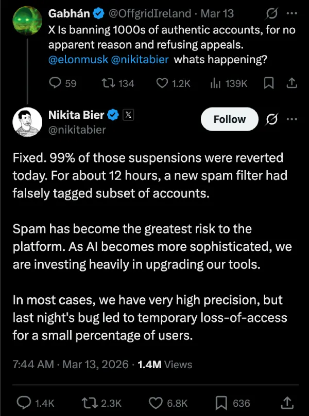Open more options on Nikita Bier's post
Screen dimensions: 309x416
[291, 119]
